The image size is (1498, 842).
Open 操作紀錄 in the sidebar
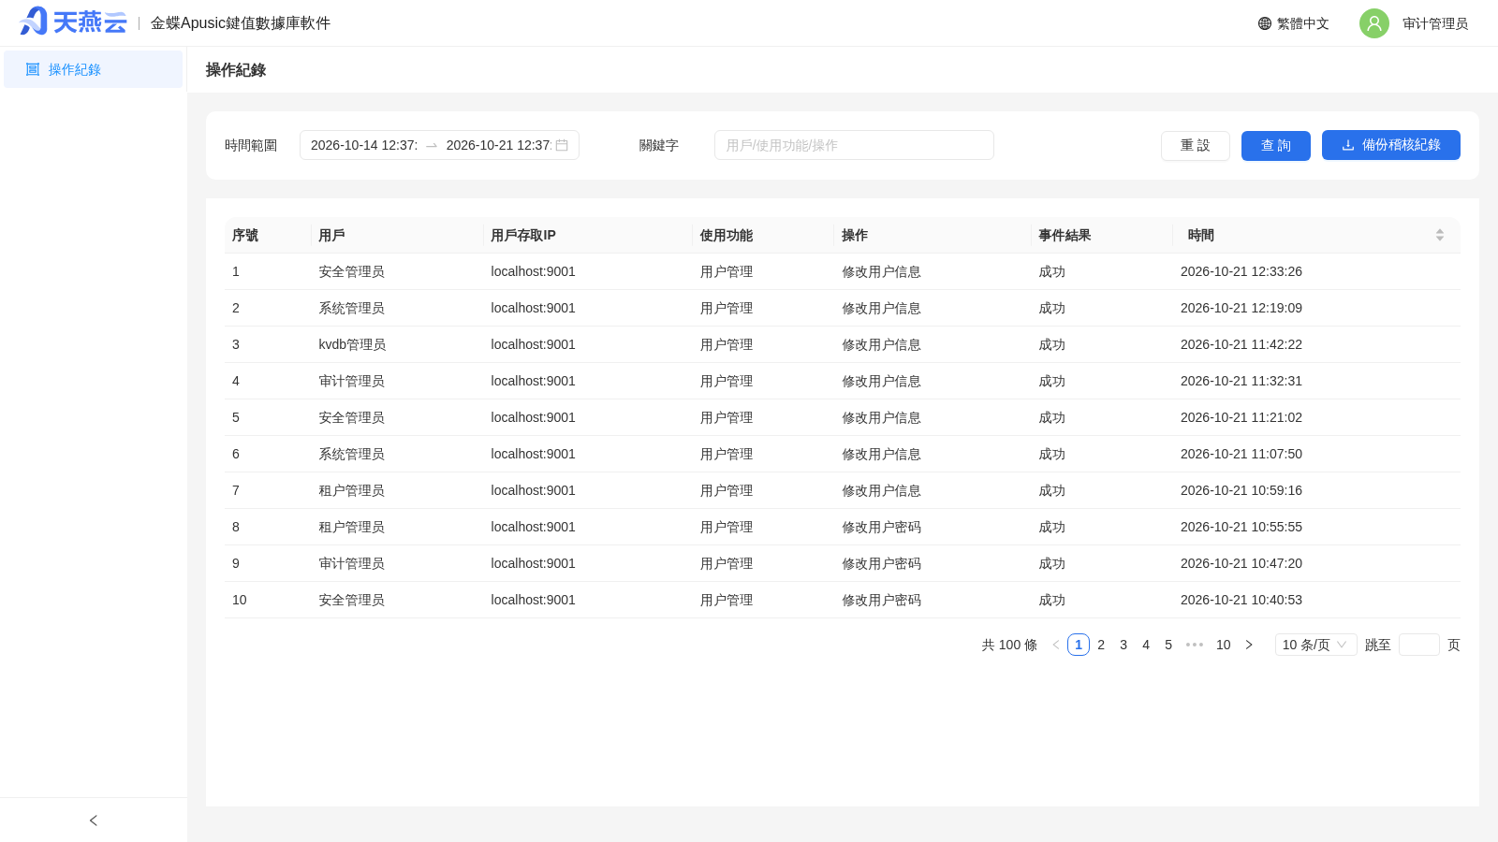93,69
